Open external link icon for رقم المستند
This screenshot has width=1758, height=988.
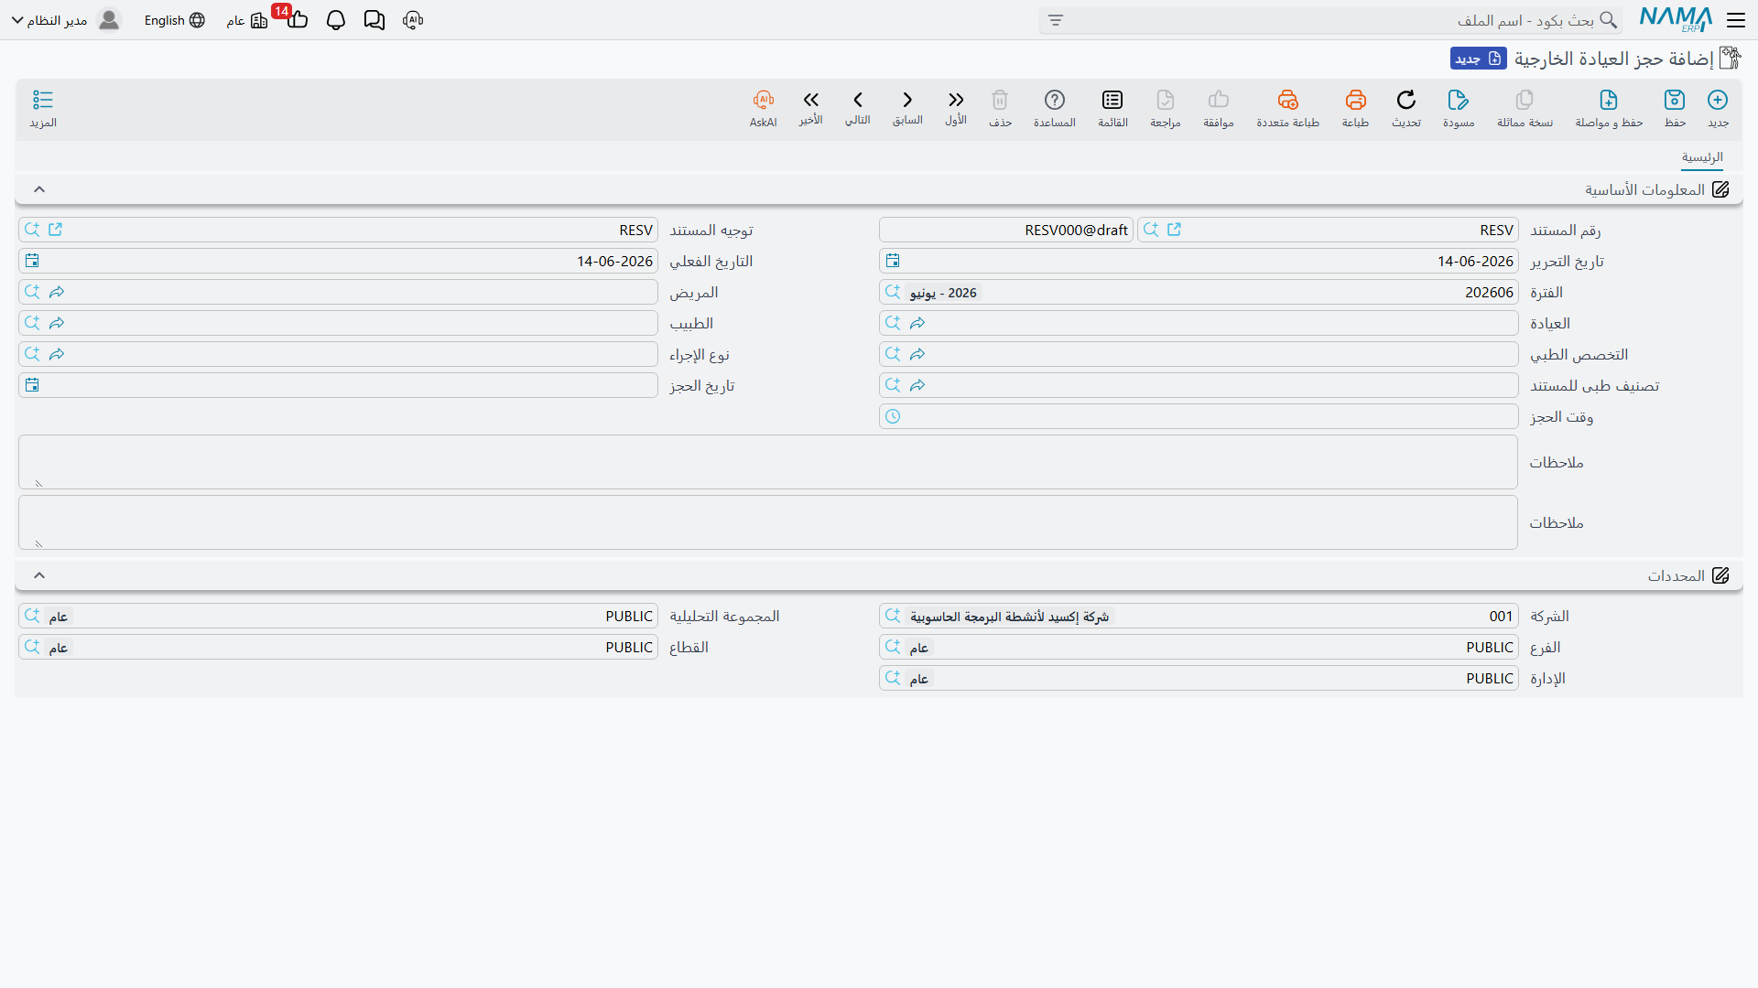(x=1175, y=230)
